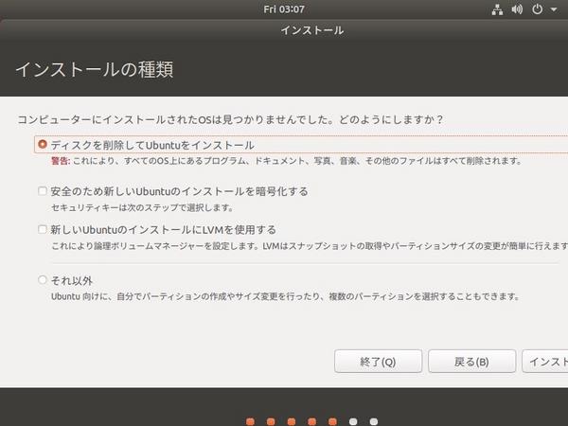The width and height of the screenshot is (568, 426).
Task: Enable the Ubuntu install encryption checkbox (暗号化する)
Action: pyautogui.click(x=43, y=191)
